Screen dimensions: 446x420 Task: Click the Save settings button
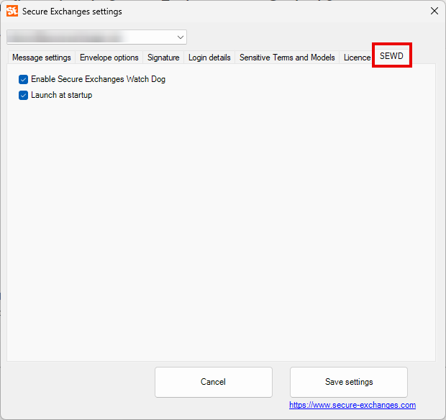pos(349,382)
